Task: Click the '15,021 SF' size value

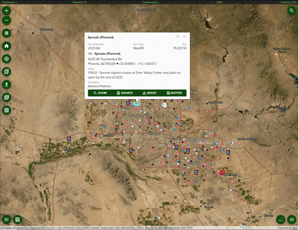Action: point(180,48)
